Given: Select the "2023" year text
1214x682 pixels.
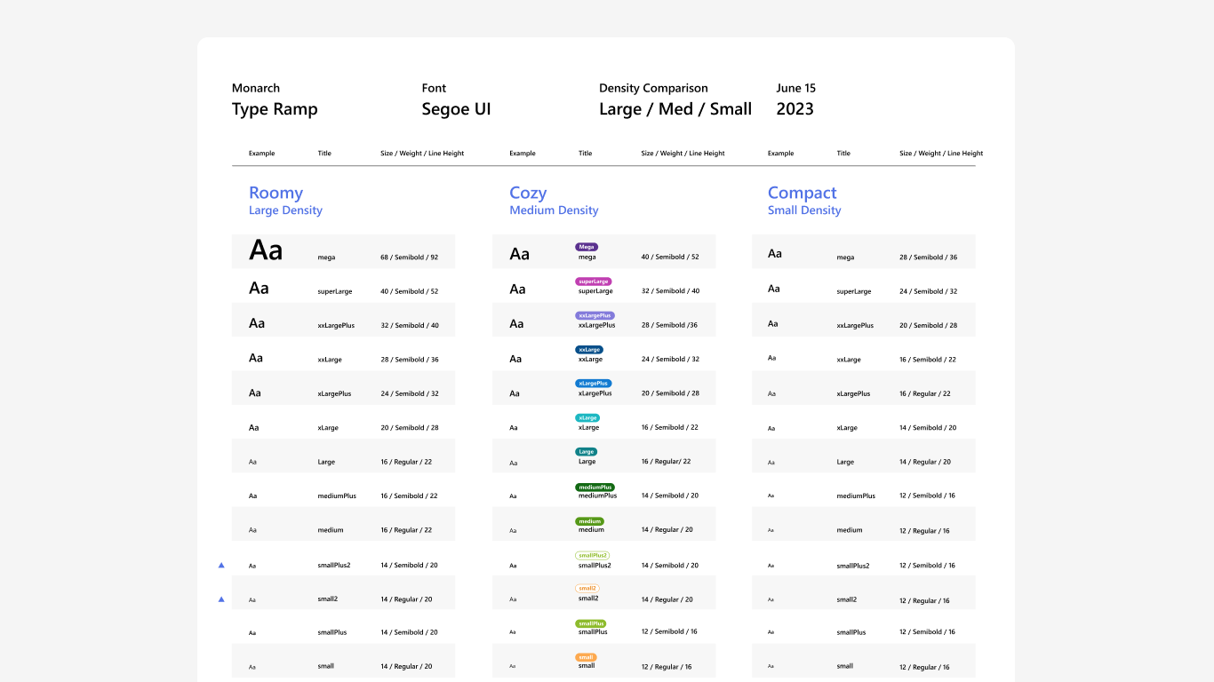Looking at the screenshot, I should tap(795, 109).
